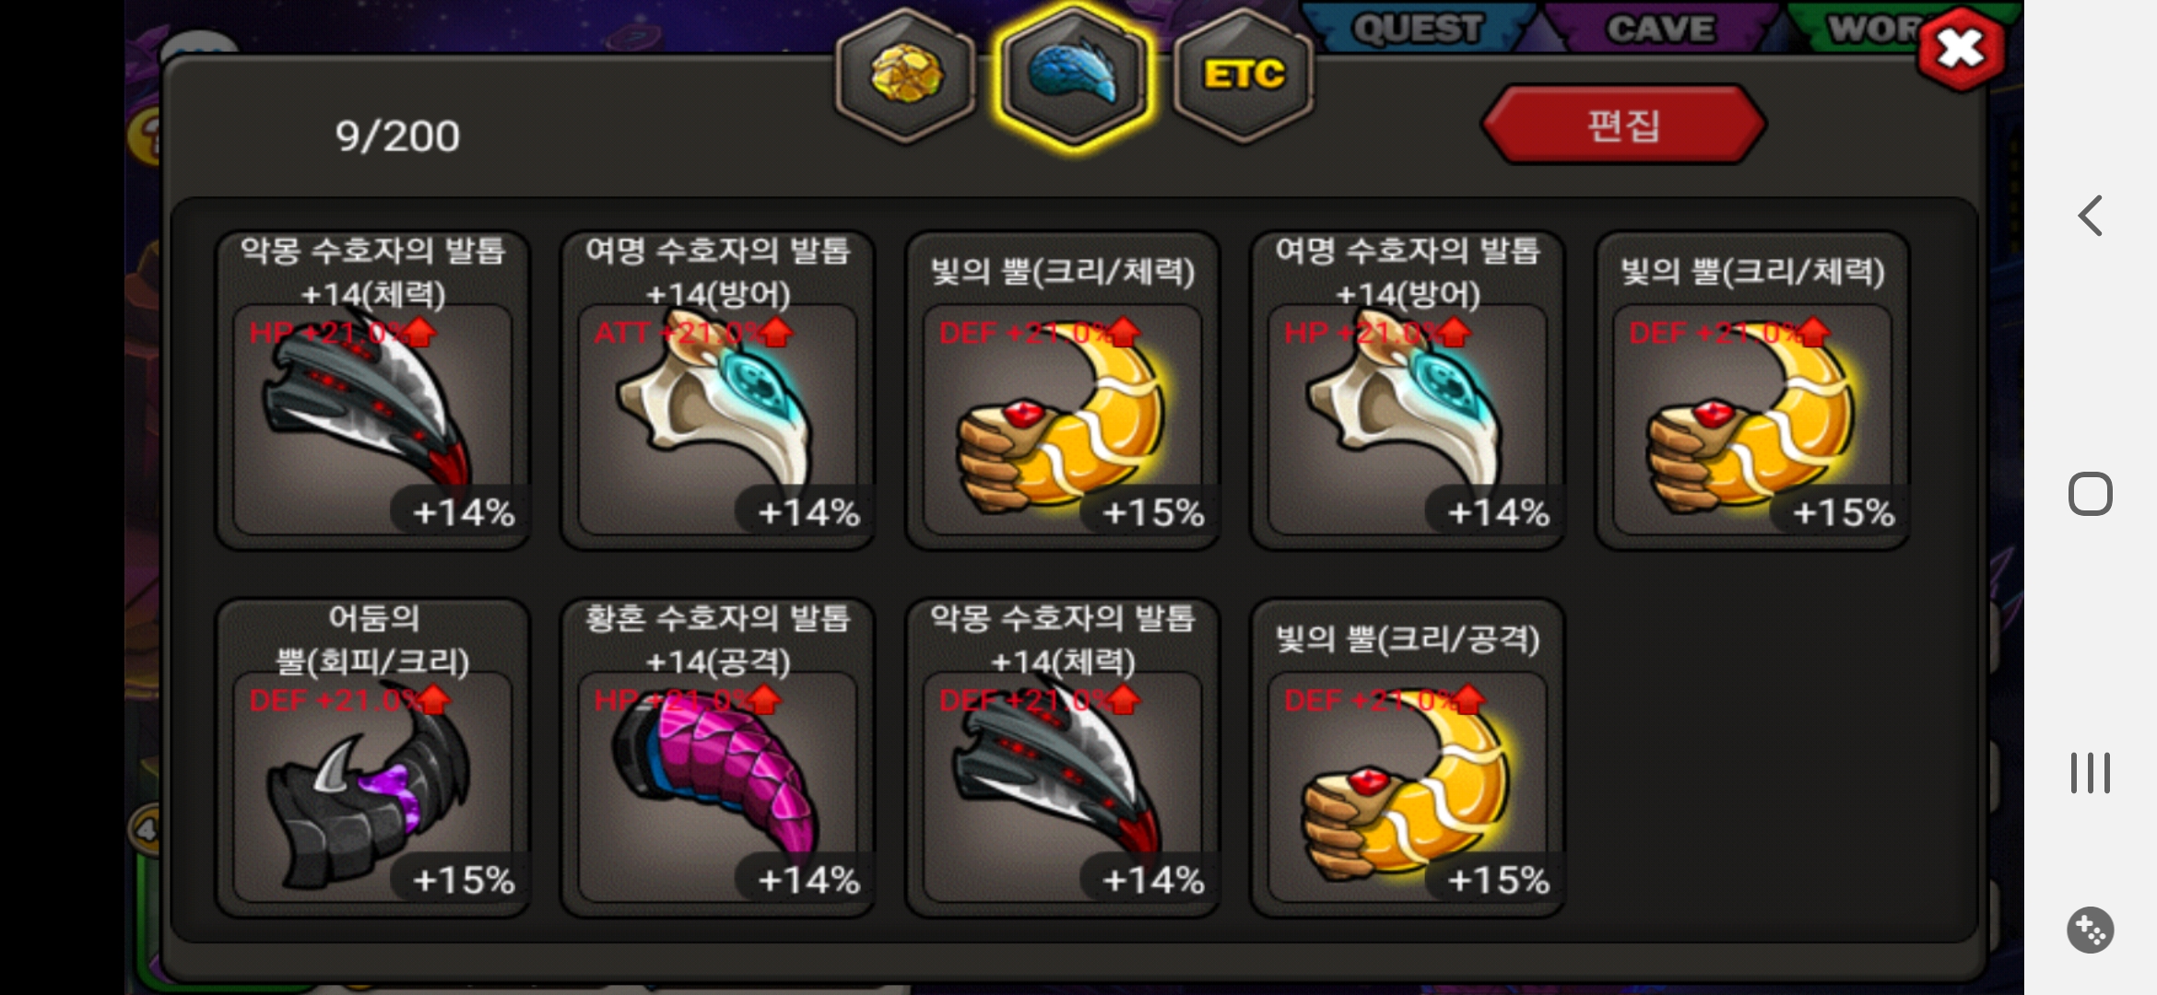
Task: Choose the top-right 빛의 뿔(크리/체력) horn
Action: click(x=1752, y=391)
